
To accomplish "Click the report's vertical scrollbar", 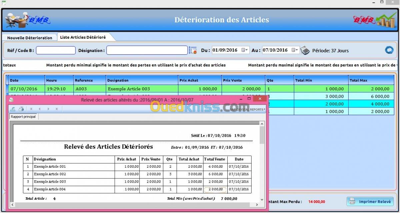I will [x=262, y=160].
